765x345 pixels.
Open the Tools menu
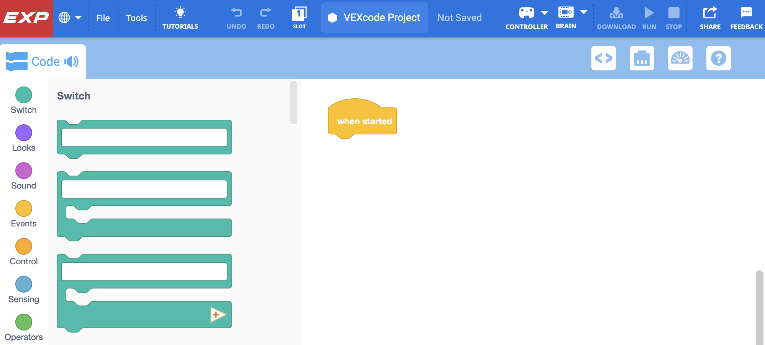tap(136, 18)
